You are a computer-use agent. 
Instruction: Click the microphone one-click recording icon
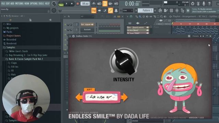click(x=204, y=4)
